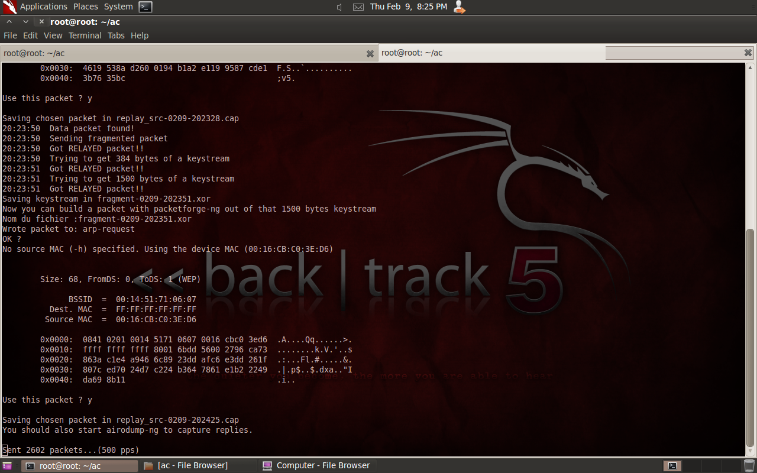
Task: Click the BSSID value 00:14:51:71:06:07
Action: point(156,299)
